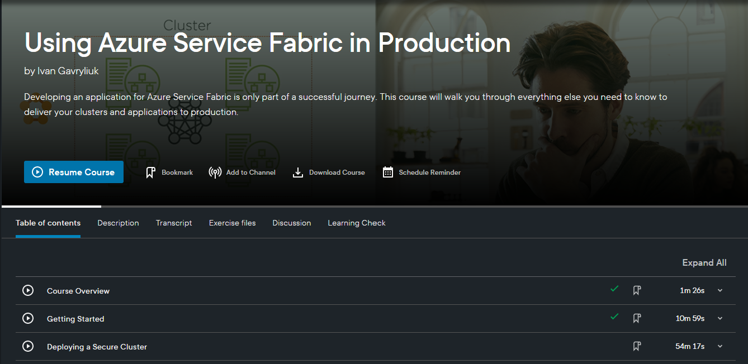Screen dimensions: 748x364
Task: Bookmark the Getting Started module
Action: (x=637, y=318)
